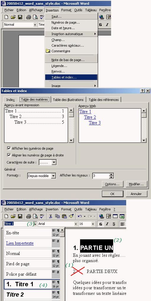Image resolution: width=151 pixels, height=301 pixels.
Task: Click Spelling check icon in the styles-list Word window
Action: [42, 216]
